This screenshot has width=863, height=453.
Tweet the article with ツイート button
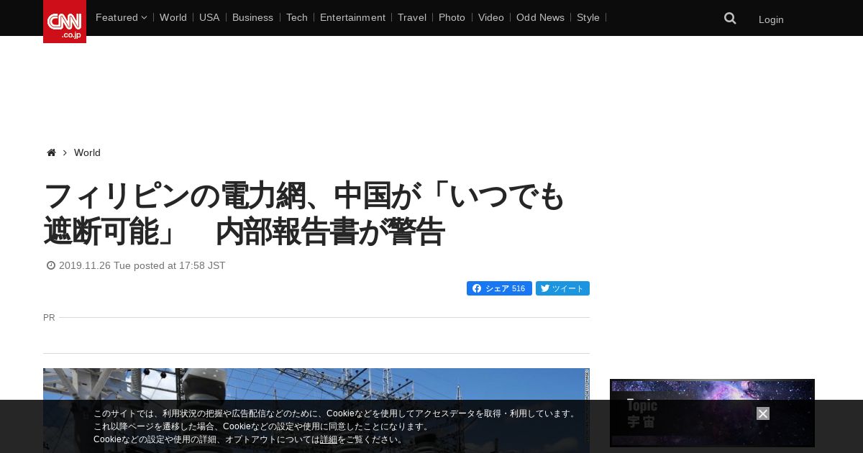562,288
